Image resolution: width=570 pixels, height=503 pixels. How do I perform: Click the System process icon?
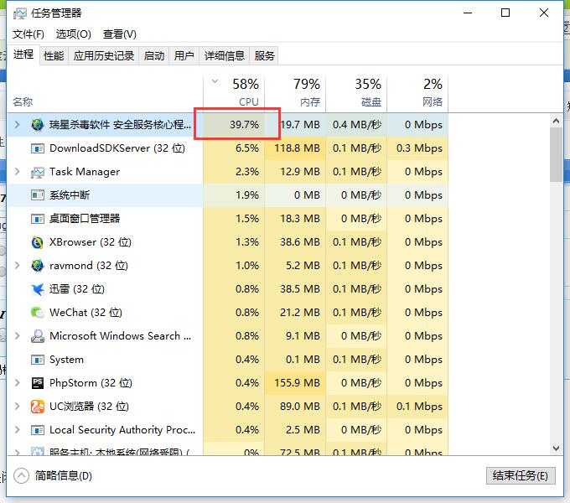38,360
